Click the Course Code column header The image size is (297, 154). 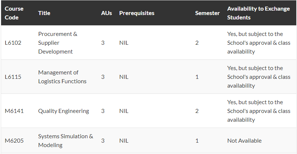[14, 13]
